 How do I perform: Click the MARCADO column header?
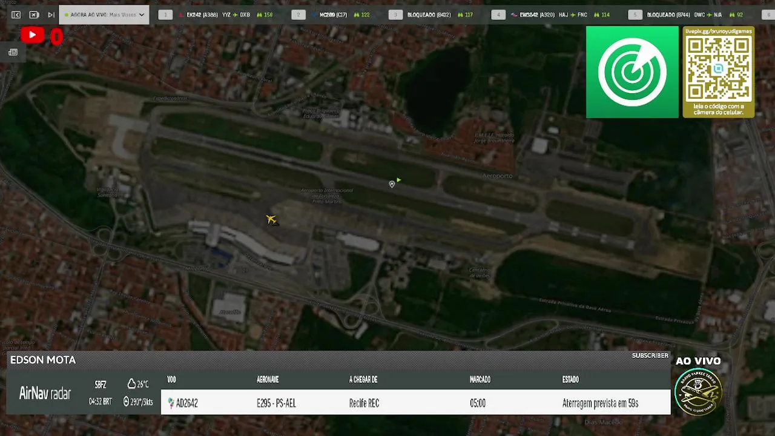click(x=480, y=380)
